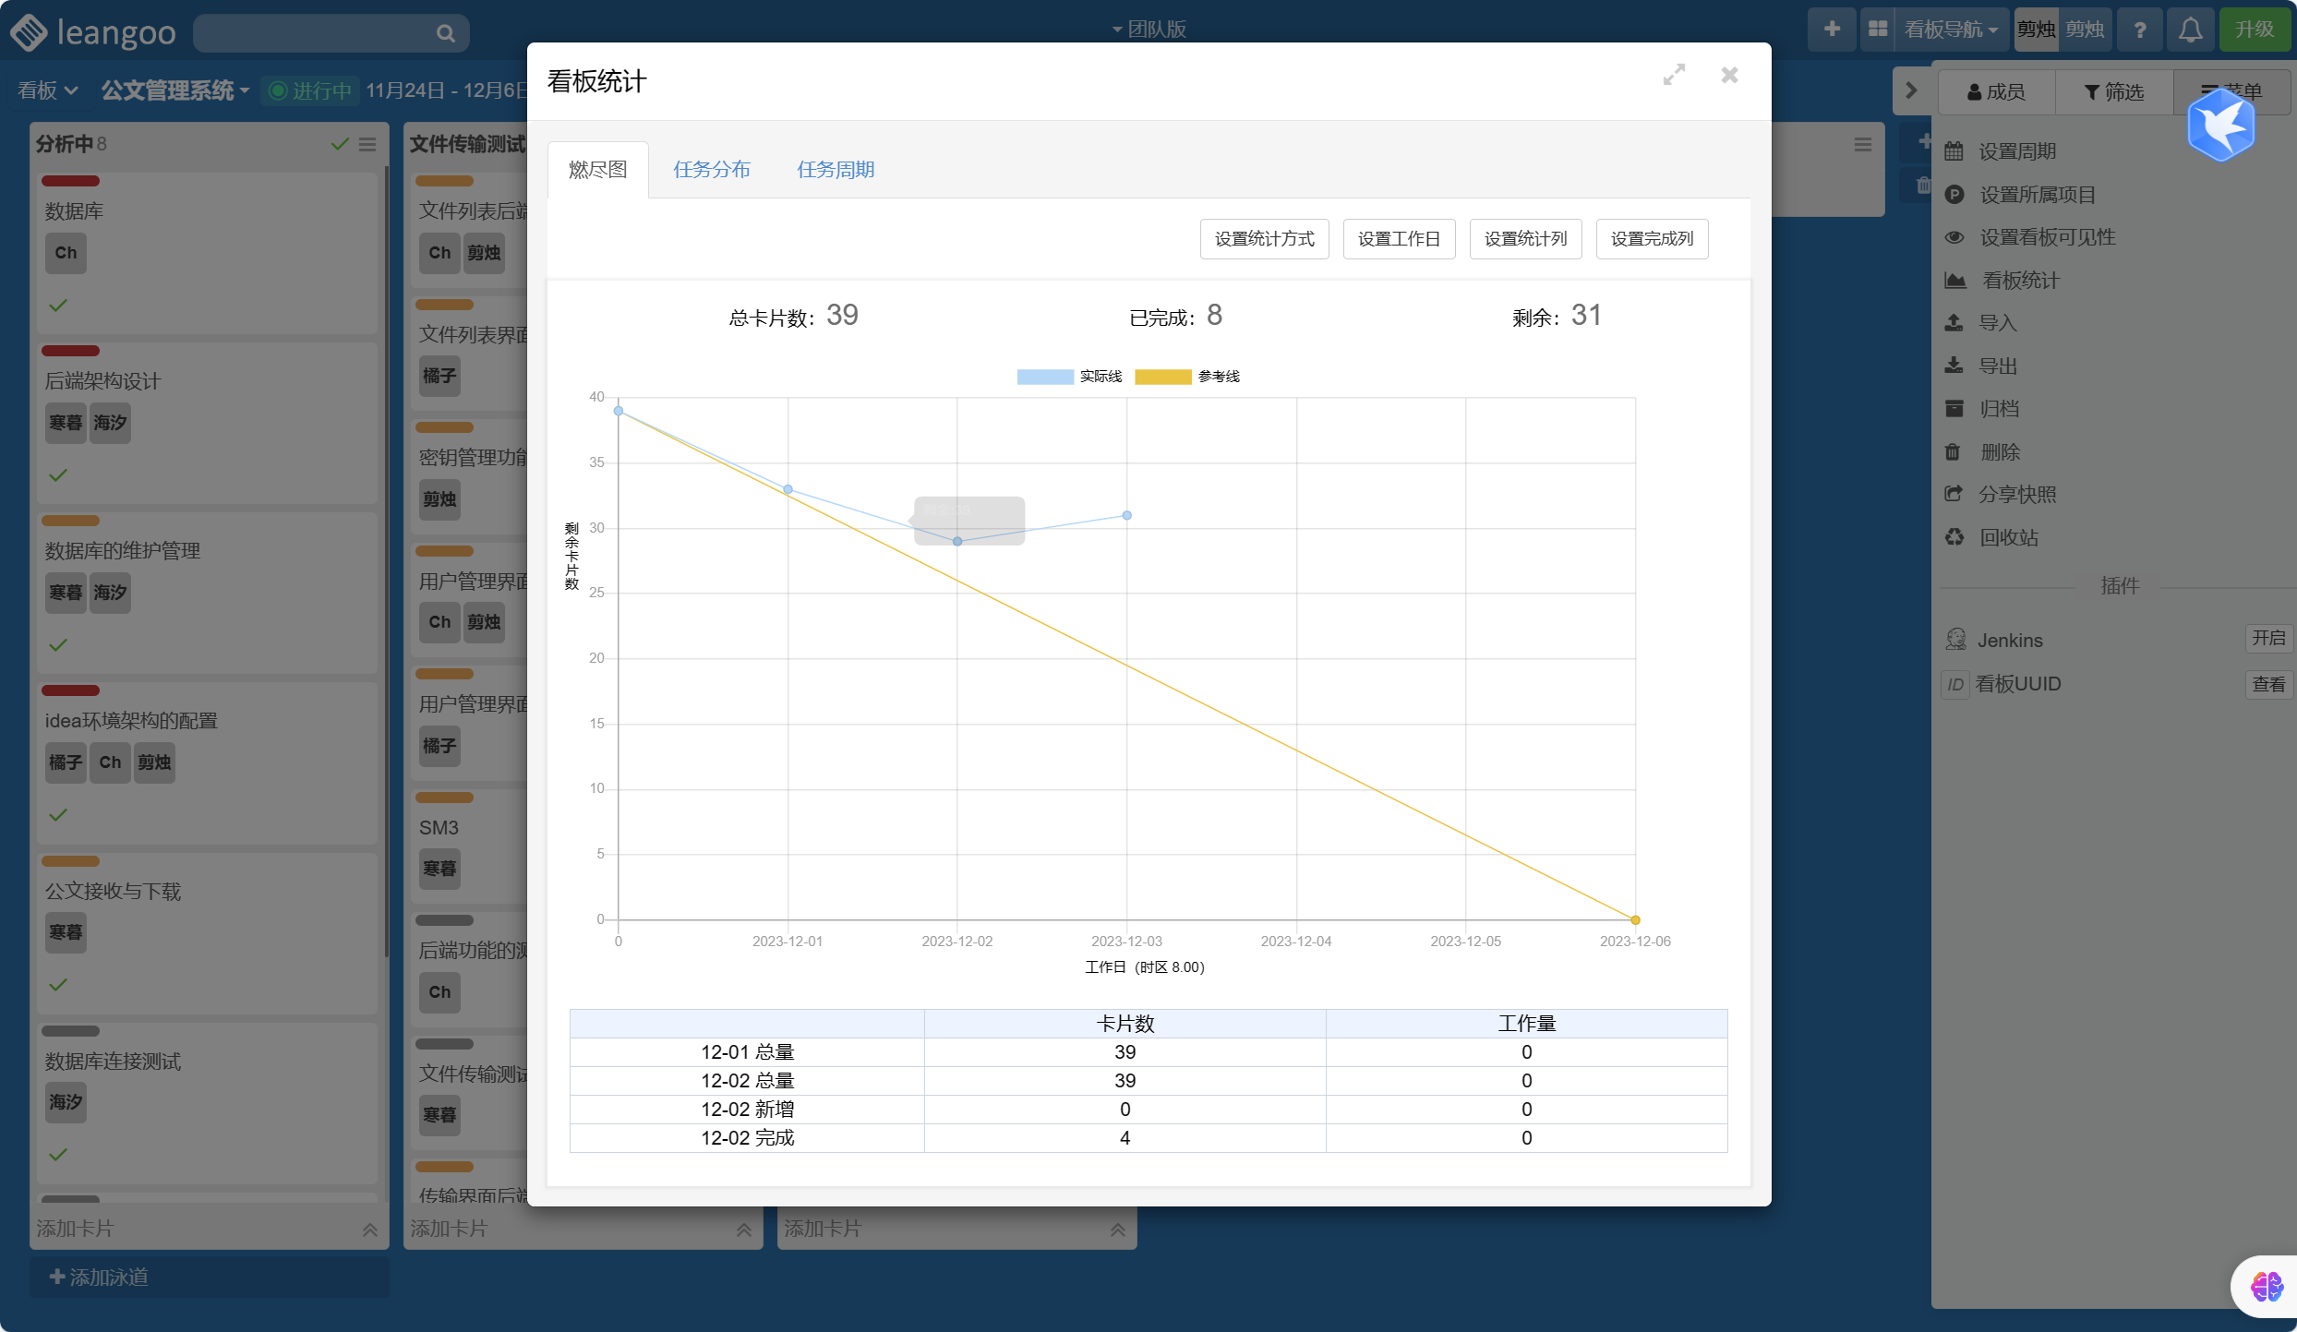The width and height of the screenshot is (2297, 1332).
Task: Click the help question mark icon
Action: 2139,30
